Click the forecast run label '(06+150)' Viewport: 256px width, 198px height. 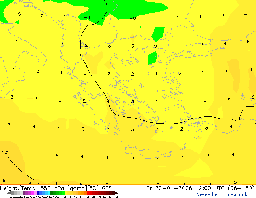pos(241,188)
